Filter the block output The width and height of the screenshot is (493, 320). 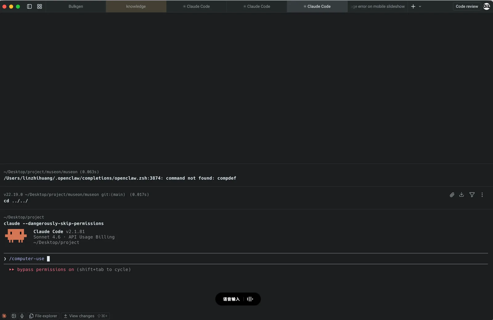[472, 195]
